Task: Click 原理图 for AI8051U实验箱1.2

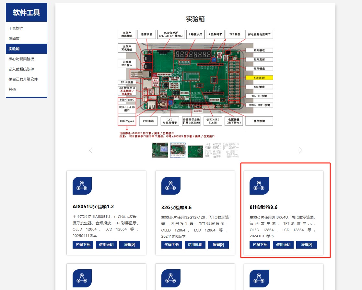Action: 130,245
